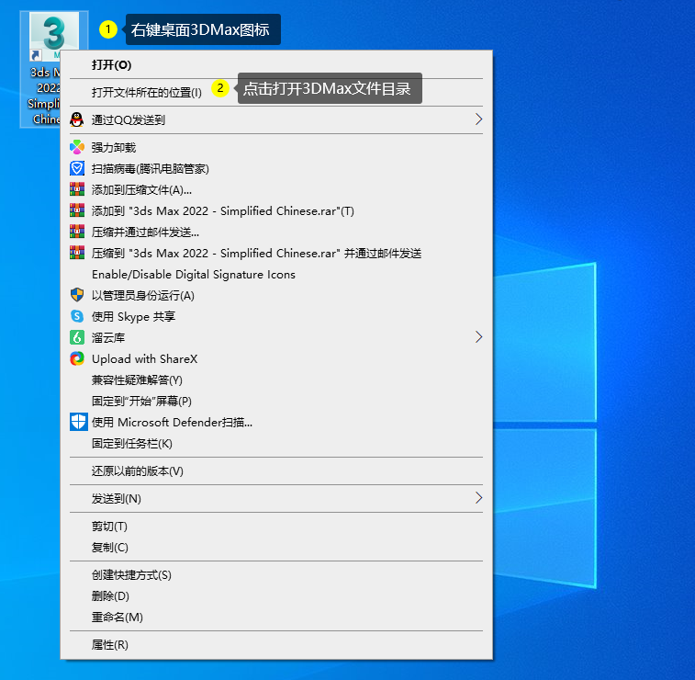Click the colorful clover icon beside 强力卸载
Viewport: 695px width, 680px height.
(77, 147)
